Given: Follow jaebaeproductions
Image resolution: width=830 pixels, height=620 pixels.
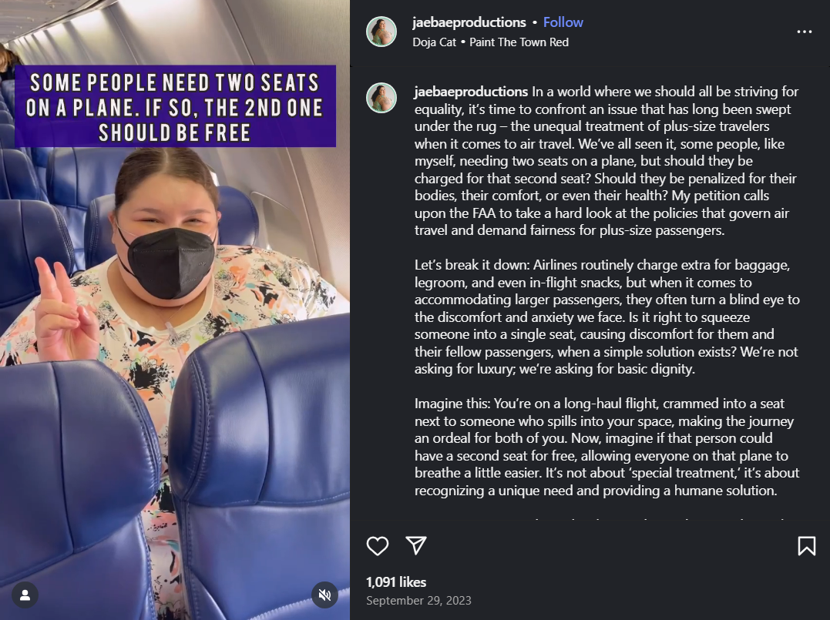Looking at the screenshot, I should 563,22.
